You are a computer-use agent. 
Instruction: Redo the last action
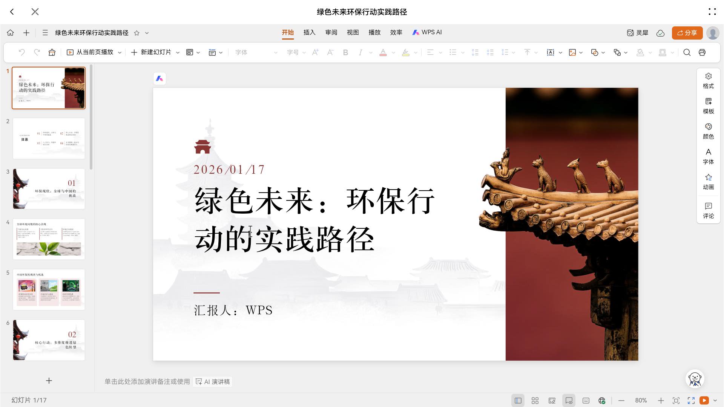tap(37, 52)
